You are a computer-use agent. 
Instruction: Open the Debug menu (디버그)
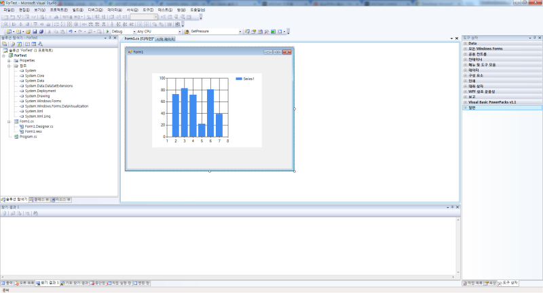click(x=95, y=10)
